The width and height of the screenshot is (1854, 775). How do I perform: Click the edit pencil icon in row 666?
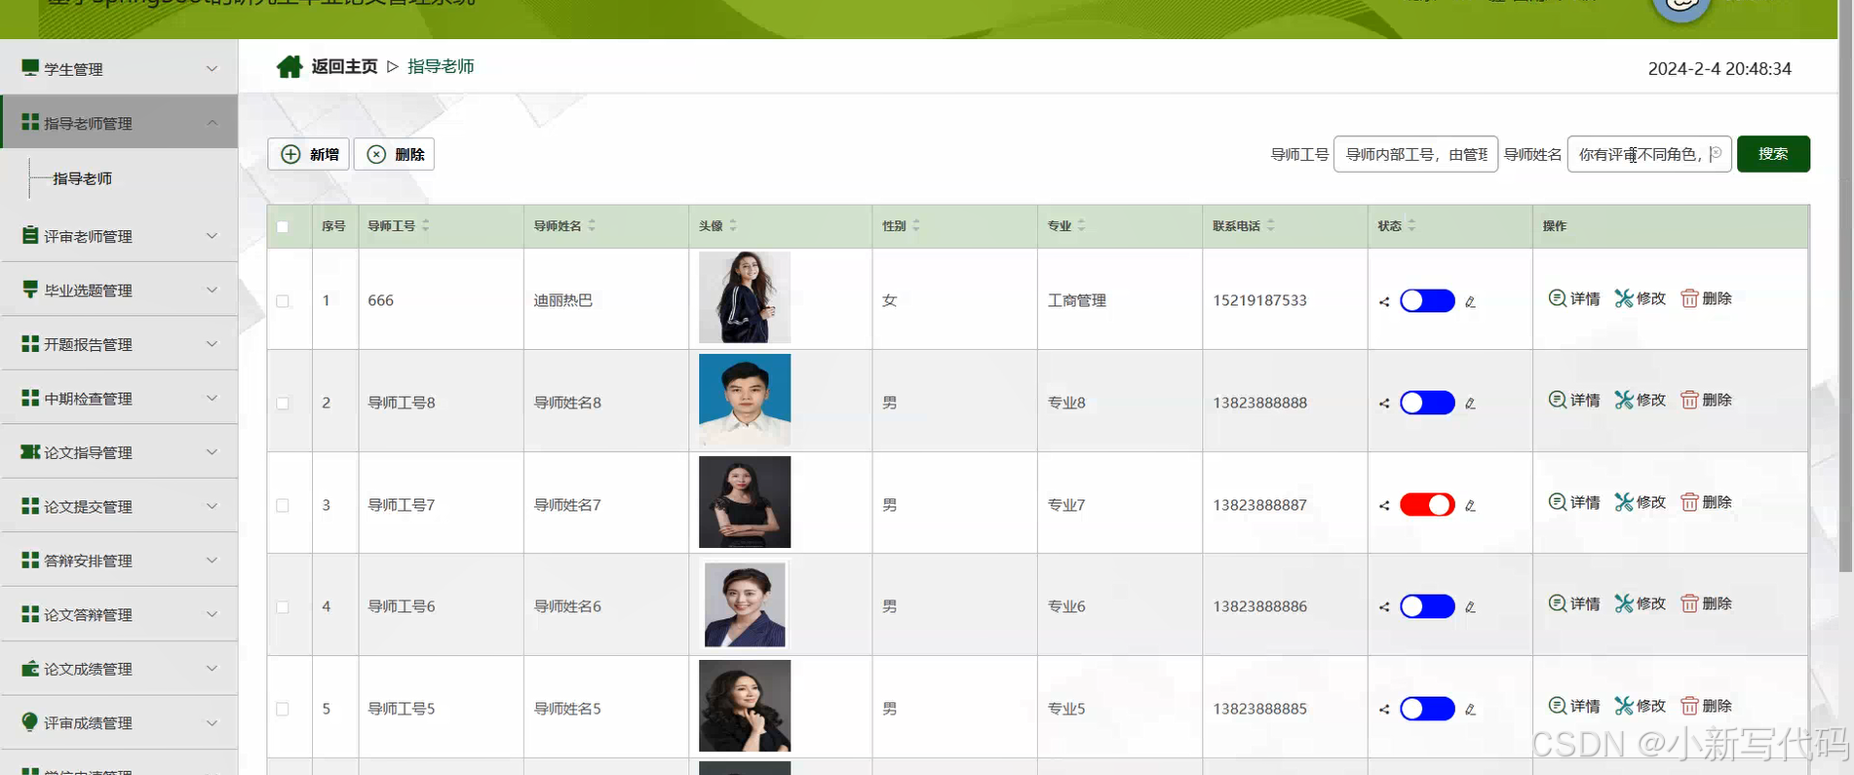pyautogui.click(x=1470, y=302)
